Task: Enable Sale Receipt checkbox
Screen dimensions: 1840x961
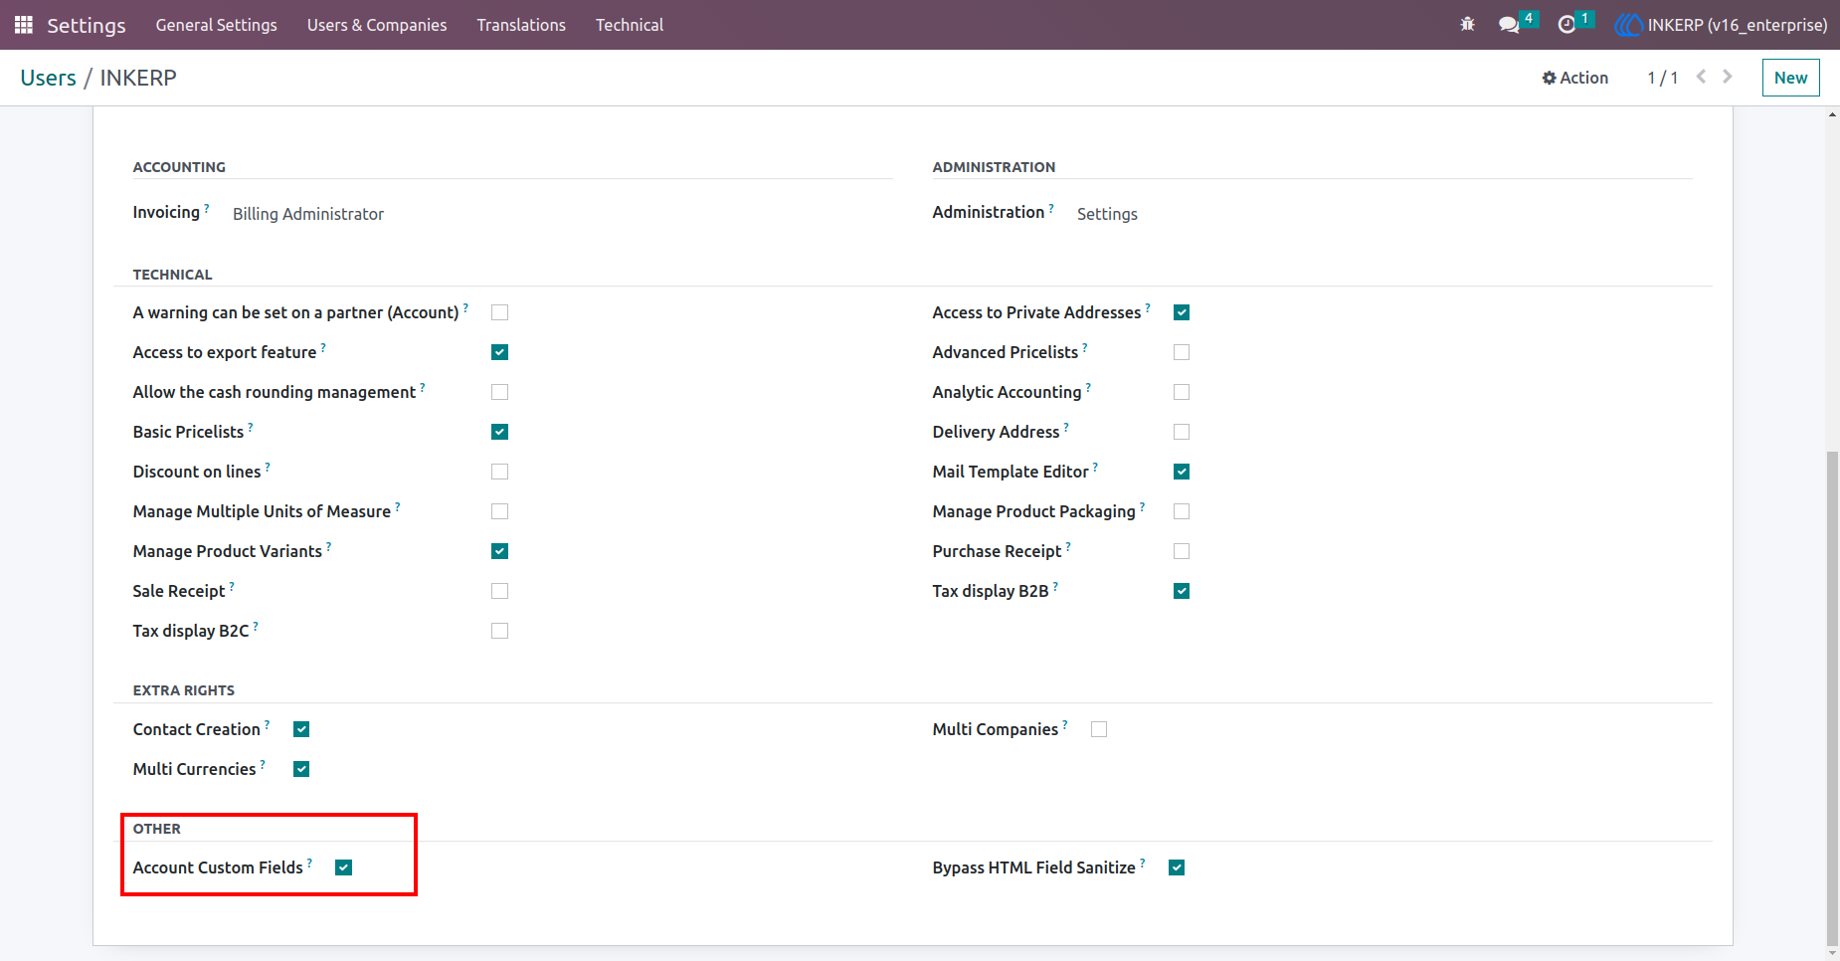Action: [x=500, y=591]
